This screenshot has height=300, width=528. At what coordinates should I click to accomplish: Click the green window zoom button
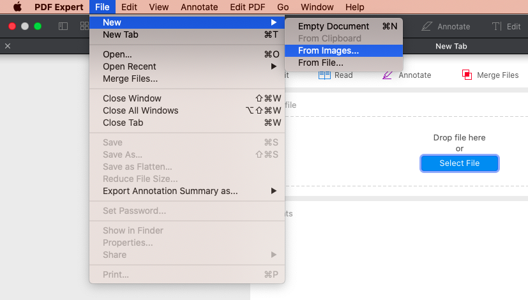pos(38,26)
